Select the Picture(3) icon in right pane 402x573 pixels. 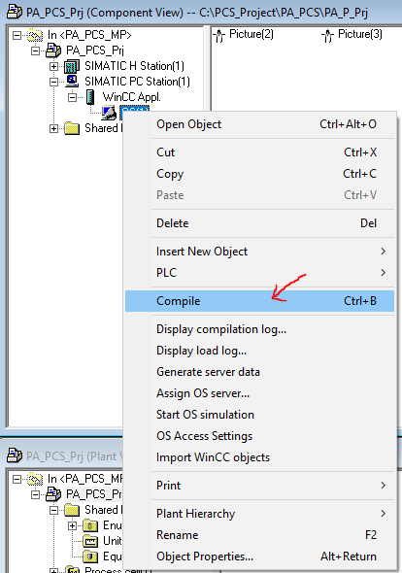point(327,35)
